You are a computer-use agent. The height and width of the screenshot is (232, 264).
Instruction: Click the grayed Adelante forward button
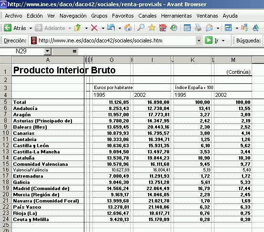tap(50, 28)
